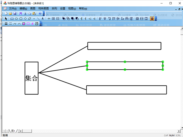Screen dimensions: 183x137
Task: Select the arrow pointer tool
Action: click(x=6, y=19)
